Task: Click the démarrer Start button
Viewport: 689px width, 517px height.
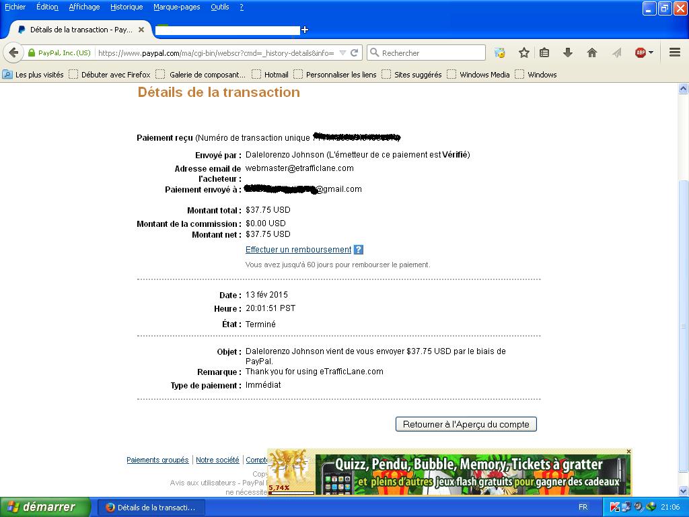Action: [45, 507]
